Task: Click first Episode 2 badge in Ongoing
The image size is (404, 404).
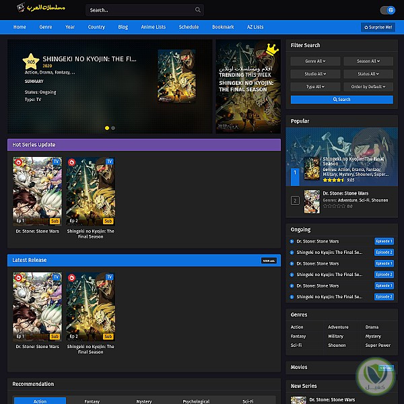Action: coord(384,252)
